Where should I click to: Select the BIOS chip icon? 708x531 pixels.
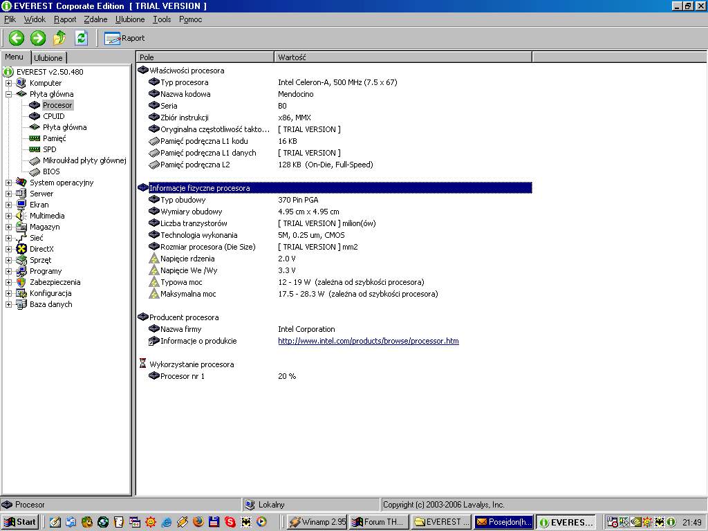click(35, 171)
